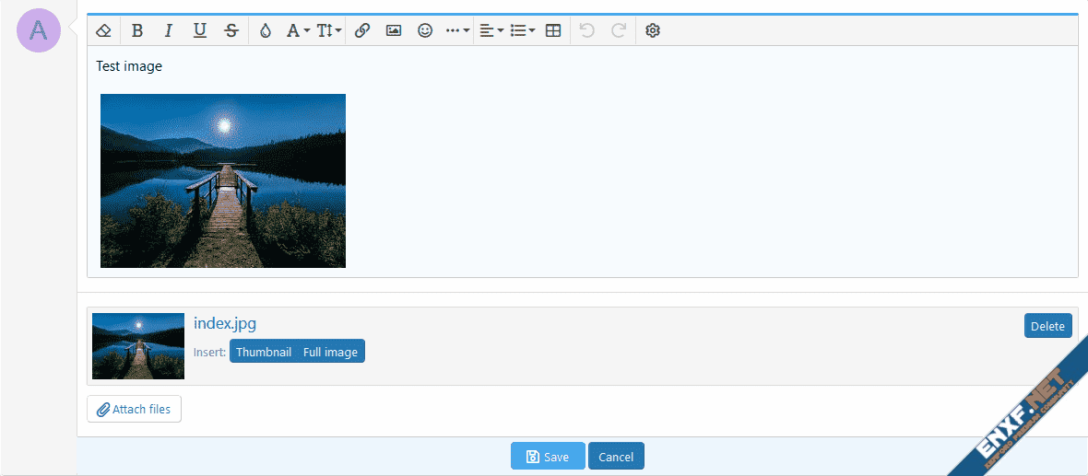Viewport: 1088px width, 476px height.
Task: Toggle bold formatting
Action: tap(137, 30)
